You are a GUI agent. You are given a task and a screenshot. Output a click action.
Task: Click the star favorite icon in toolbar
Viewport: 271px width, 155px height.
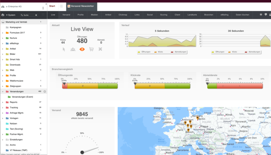261,14
